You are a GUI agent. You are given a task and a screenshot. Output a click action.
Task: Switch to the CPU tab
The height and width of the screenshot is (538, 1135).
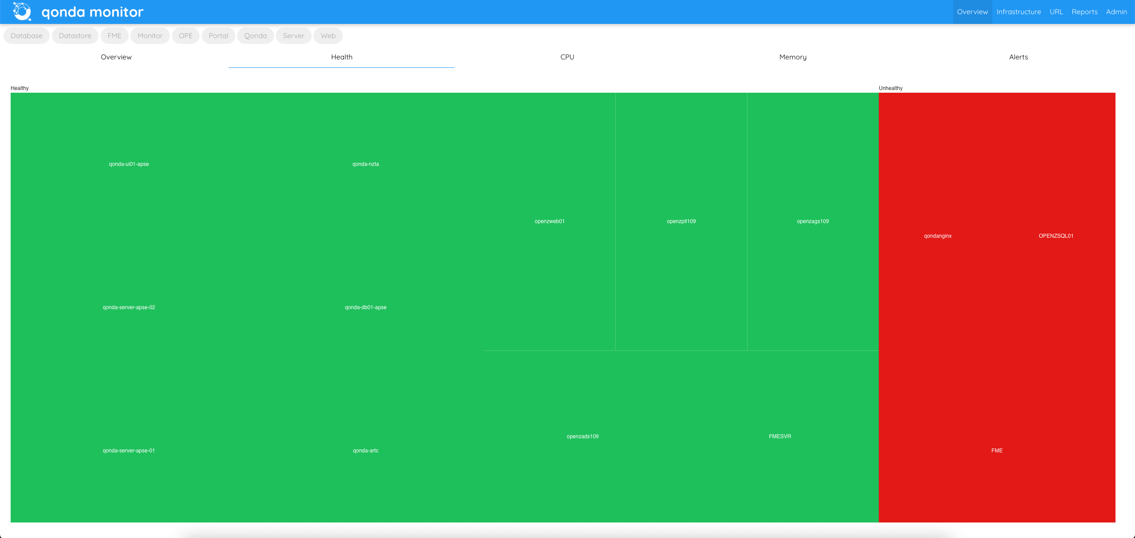click(x=567, y=57)
